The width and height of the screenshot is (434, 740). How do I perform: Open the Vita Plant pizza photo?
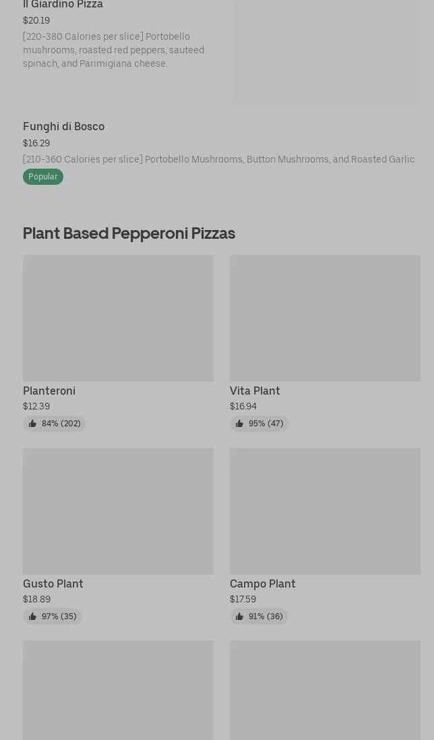point(325,318)
